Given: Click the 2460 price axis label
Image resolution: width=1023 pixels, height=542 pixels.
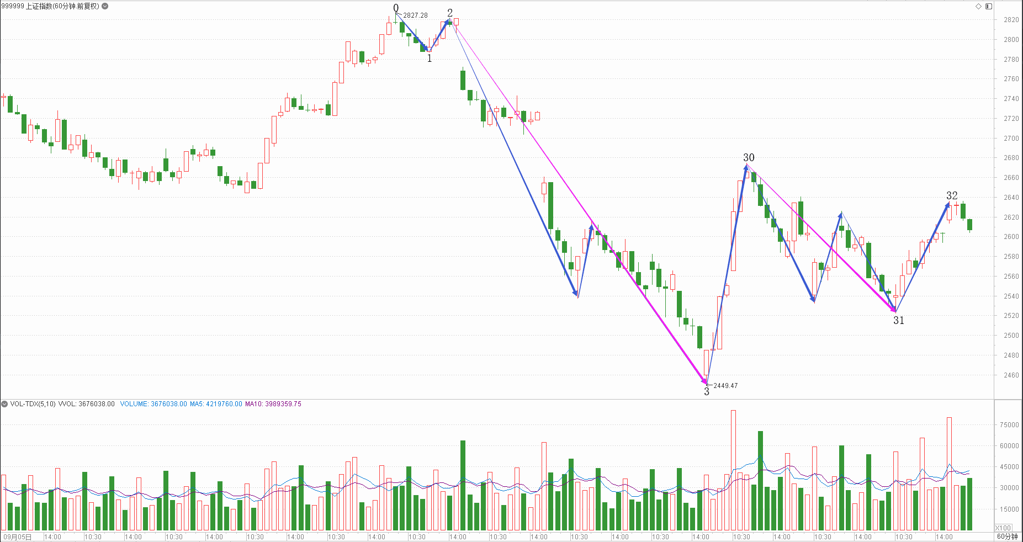Looking at the screenshot, I should coord(1011,375).
